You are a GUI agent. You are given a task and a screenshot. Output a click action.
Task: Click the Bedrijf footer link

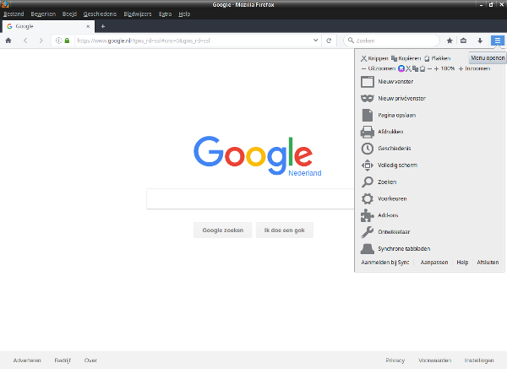click(x=63, y=361)
